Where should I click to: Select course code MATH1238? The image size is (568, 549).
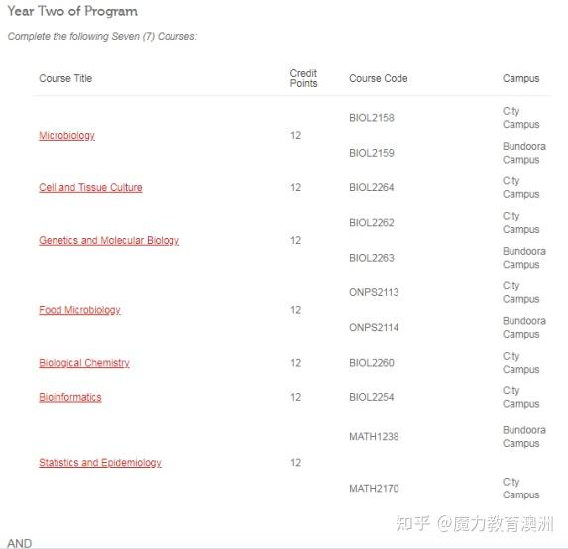pyautogui.click(x=374, y=437)
